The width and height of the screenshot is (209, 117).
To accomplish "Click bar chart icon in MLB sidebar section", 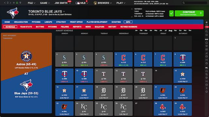I will (x=206, y=53).
